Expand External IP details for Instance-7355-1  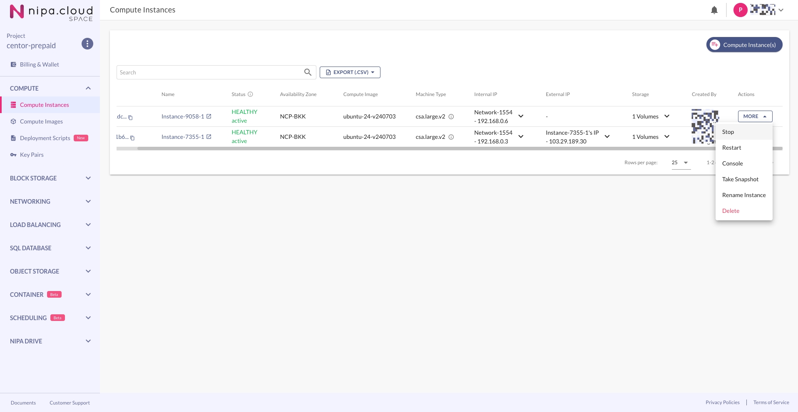(x=607, y=137)
